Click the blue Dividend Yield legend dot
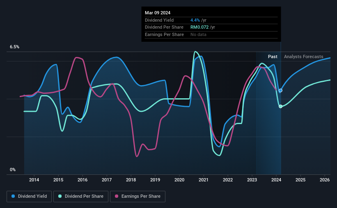The image size is (337, 208). tap(13, 196)
